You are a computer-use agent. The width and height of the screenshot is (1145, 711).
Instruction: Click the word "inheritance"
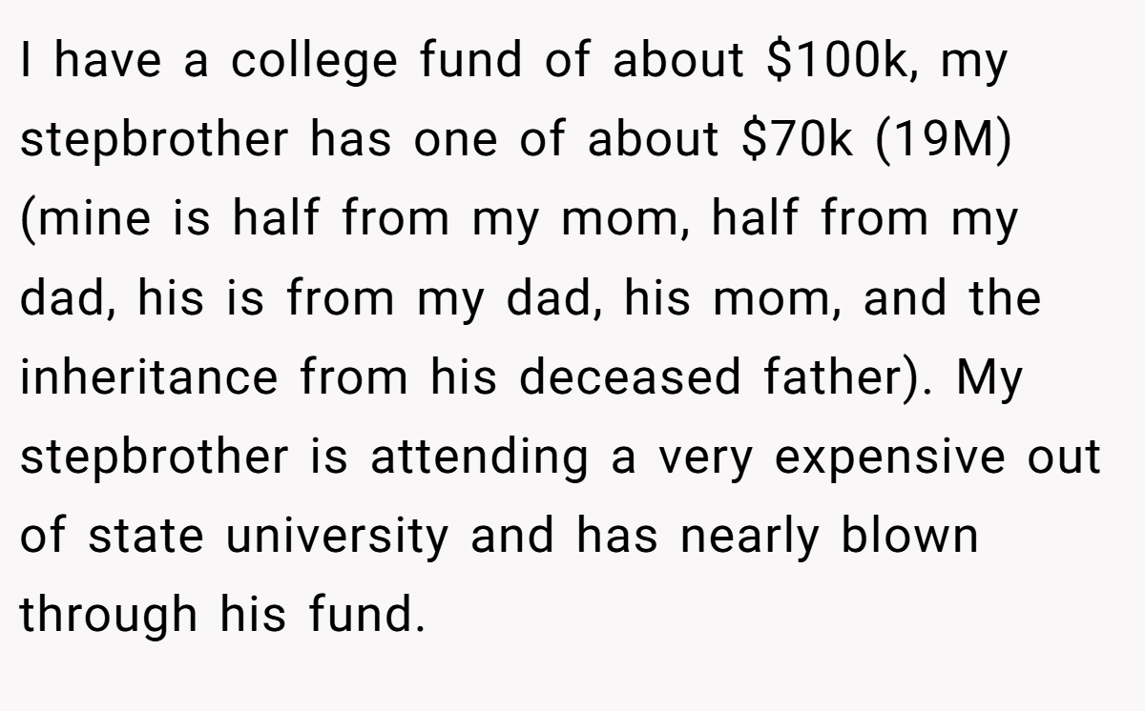click(x=148, y=379)
